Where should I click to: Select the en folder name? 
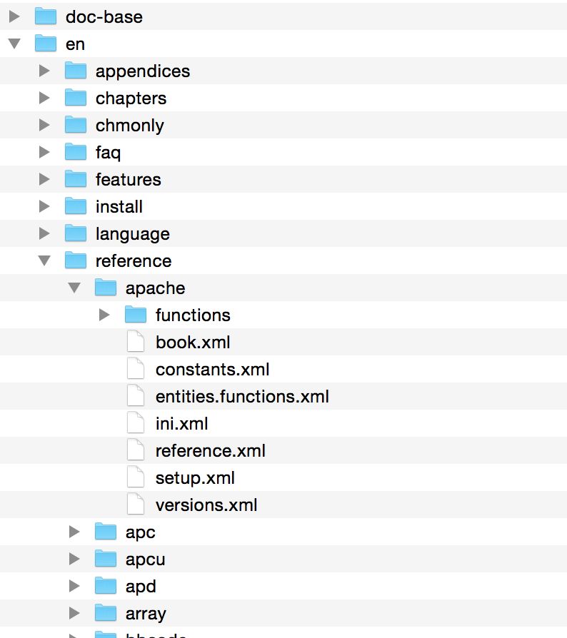pyautogui.click(x=75, y=44)
